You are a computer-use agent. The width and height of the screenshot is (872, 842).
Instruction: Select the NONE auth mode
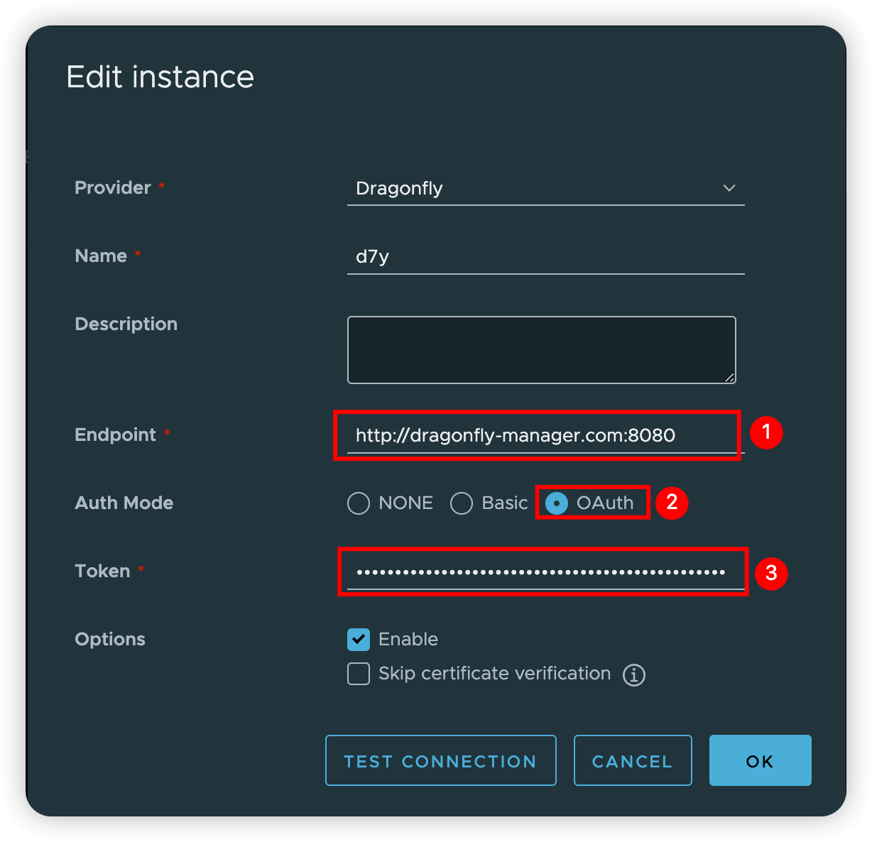tap(359, 503)
